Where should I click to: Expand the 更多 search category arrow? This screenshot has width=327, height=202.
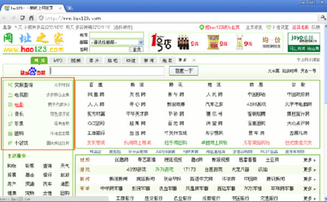[193, 60]
